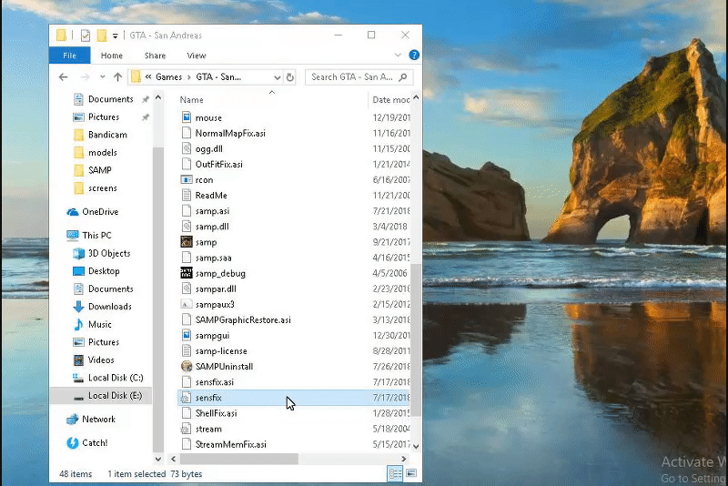Go back with the Back arrow
Image resolution: width=728 pixels, height=486 pixels.
(63, 77)
